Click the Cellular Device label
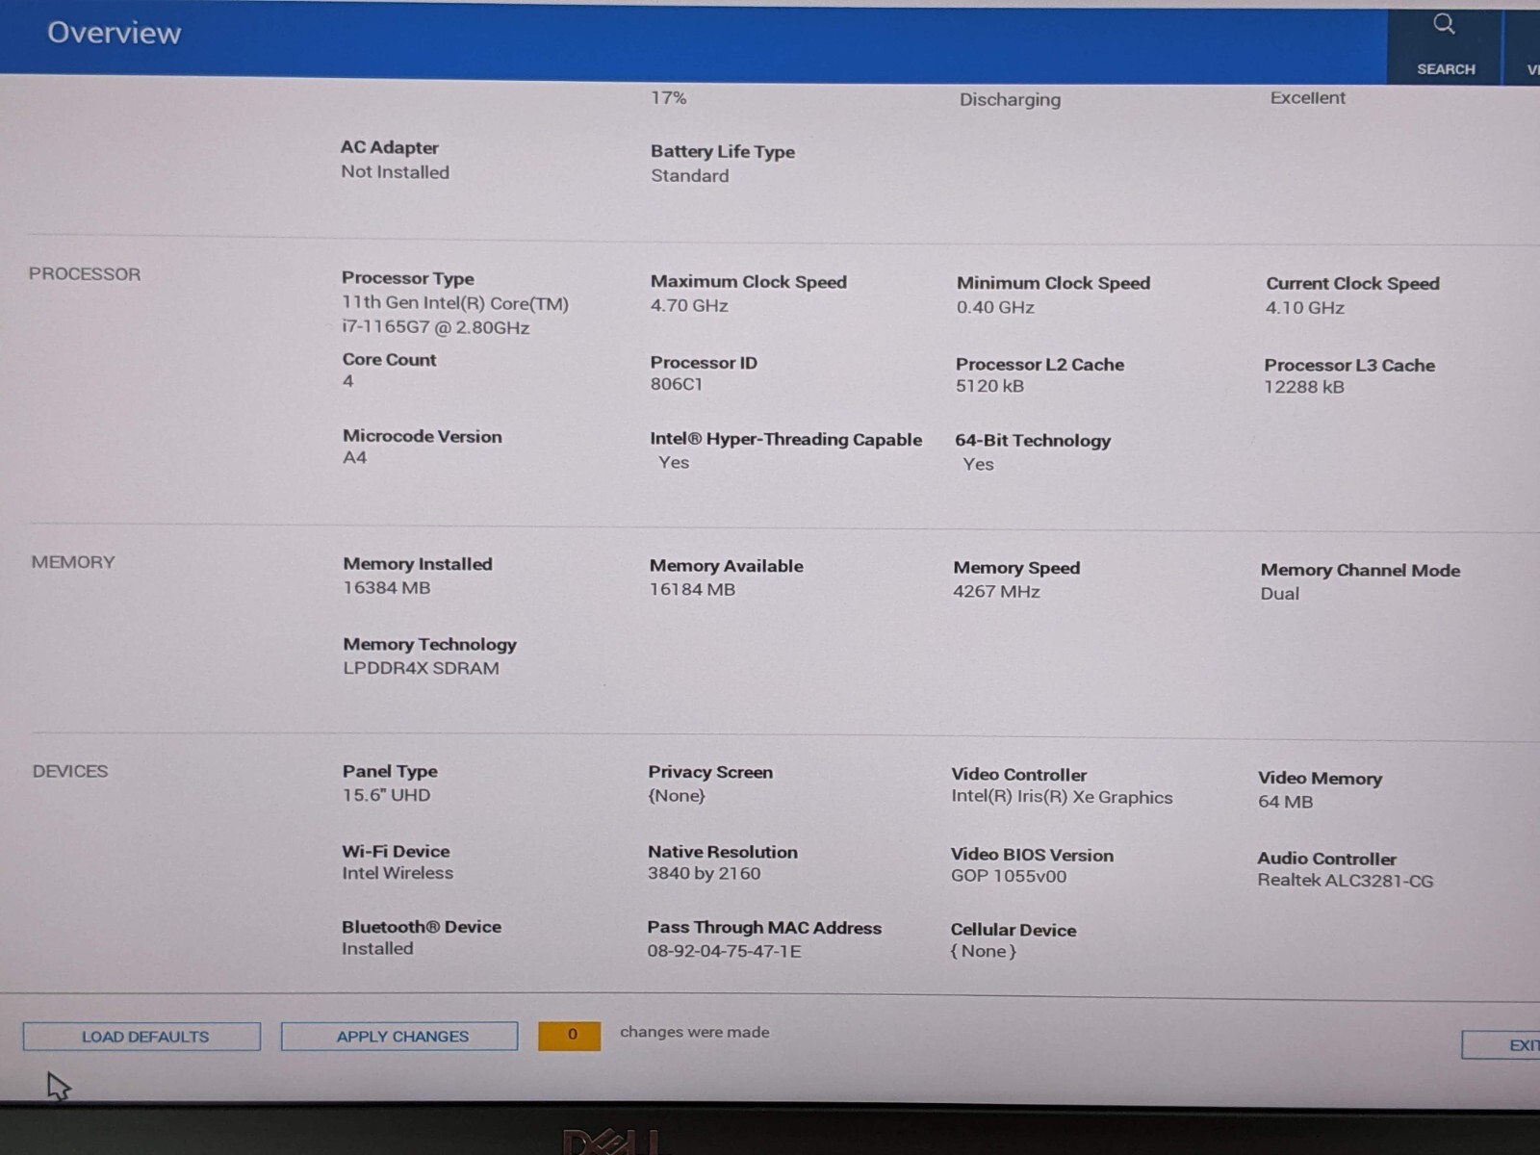This screenshot has height=1155, width=1540. pyautogui.click(x=1014, y=930)
